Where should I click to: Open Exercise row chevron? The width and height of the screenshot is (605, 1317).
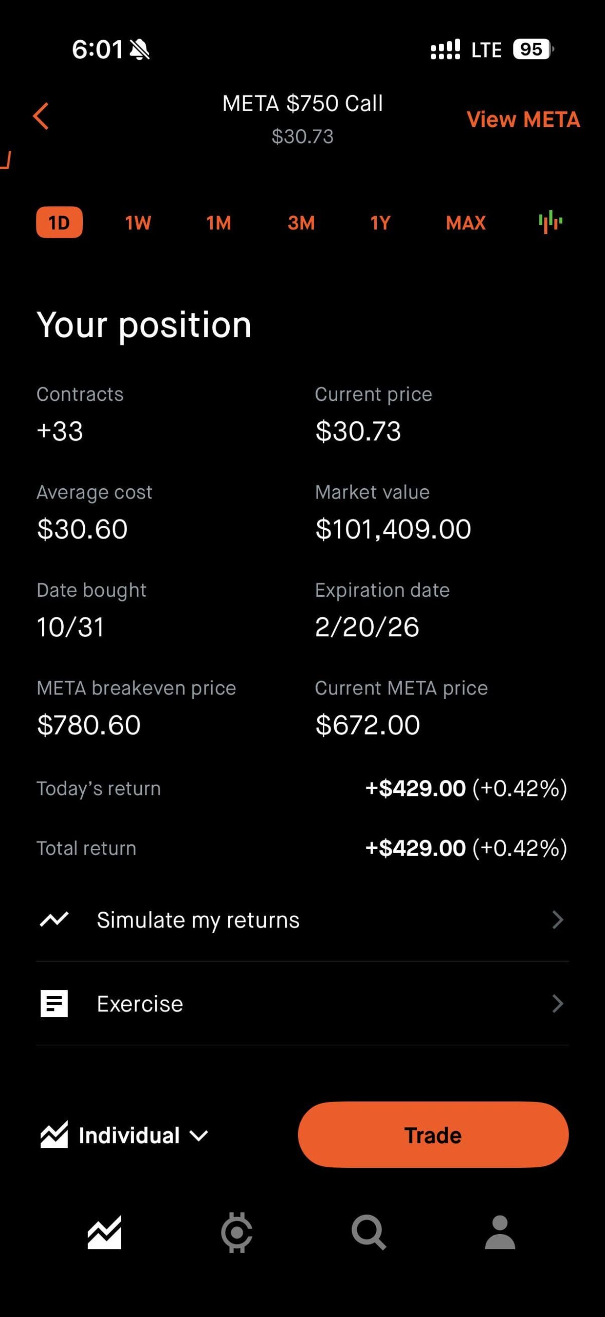[557, 1003]
